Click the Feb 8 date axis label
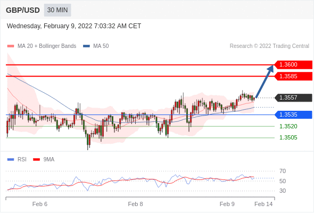 [135, 204]
